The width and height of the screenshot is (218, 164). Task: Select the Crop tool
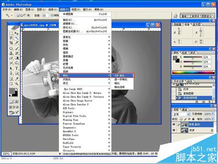pyautogui.click(x=11, y=43)
